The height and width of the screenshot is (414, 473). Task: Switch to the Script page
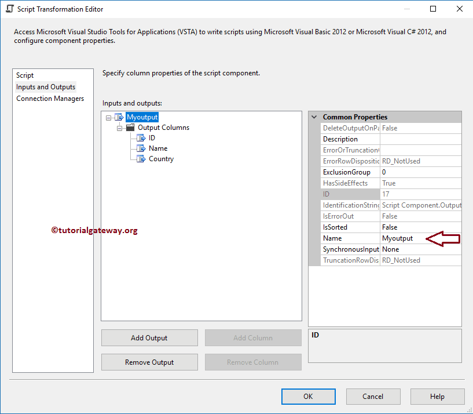24,75
